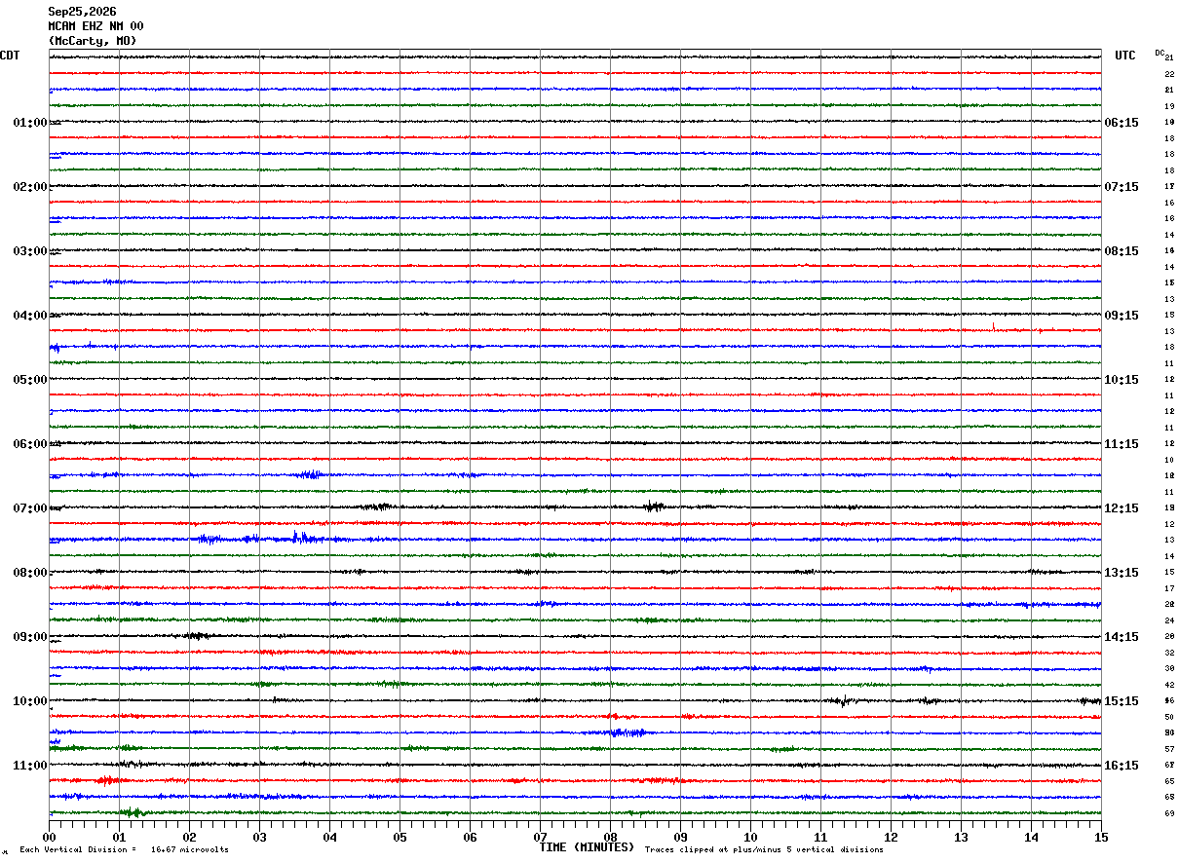This screenshot has height=863, width=1179.
Task: Click minute 00 tick on bottom axis
Action: click(50, 837)
